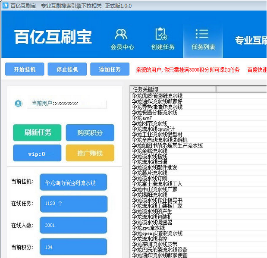267x258 pixels.
Task: Open 购买积分 to buy points
Action: (90, 132)
